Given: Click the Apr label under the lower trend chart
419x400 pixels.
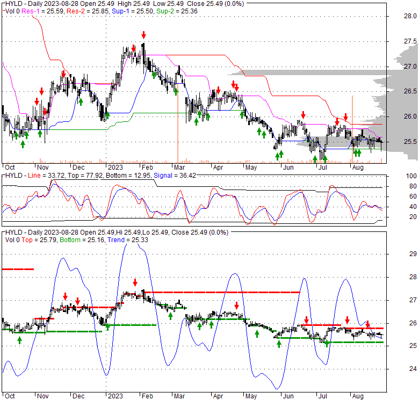Looking at the screenshot, I should (218, 396).
